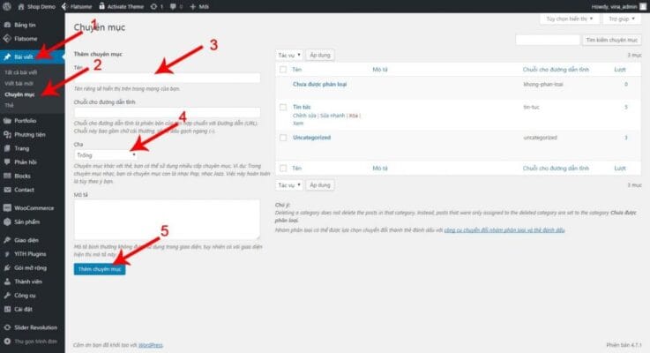This screenshot has width=650, height=353.
Task: Open the Cha parent category dropdown
Action: point(105,155)
